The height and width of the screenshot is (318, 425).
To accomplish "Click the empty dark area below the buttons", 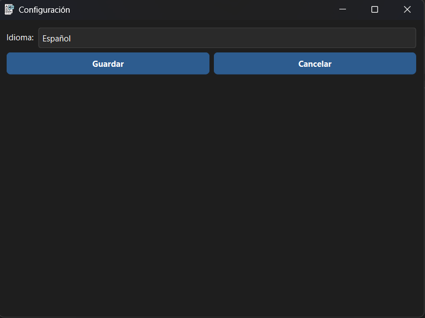I will 212,193.
